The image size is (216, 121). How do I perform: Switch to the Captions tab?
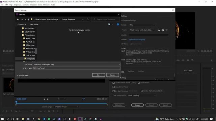point(131,71)
